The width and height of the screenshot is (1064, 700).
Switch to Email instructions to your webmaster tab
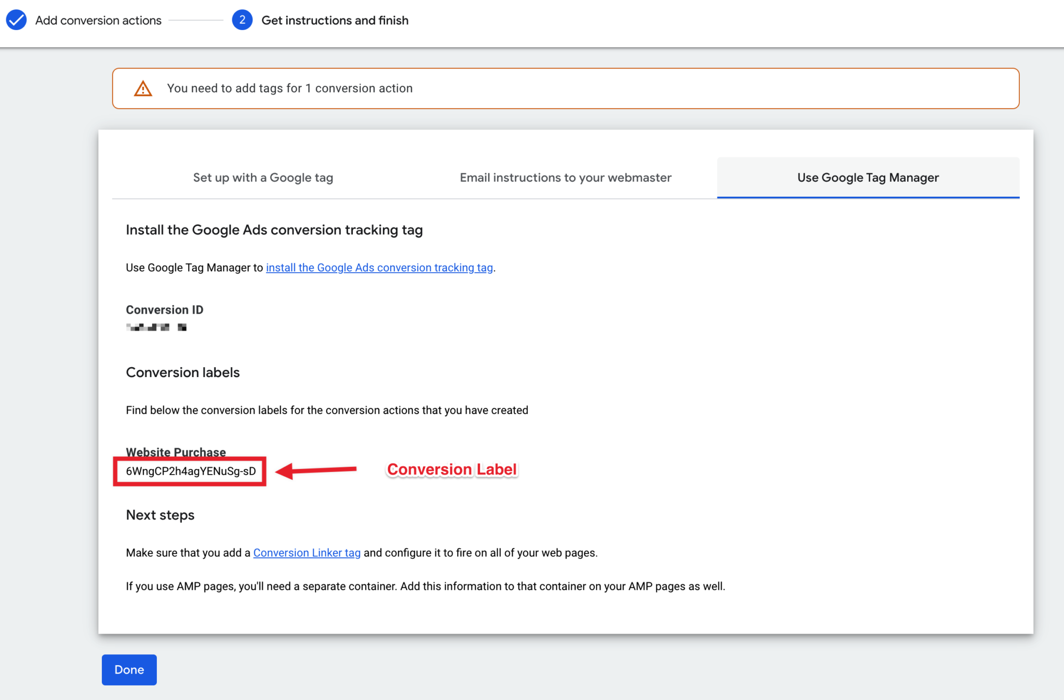point(565,177)
